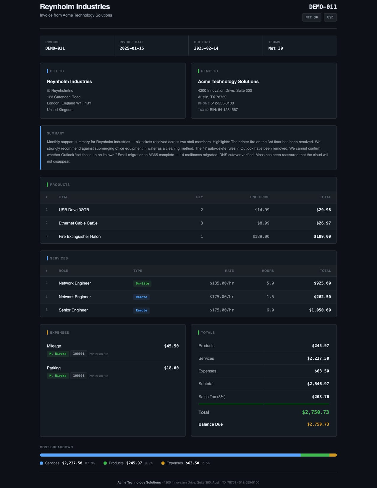
Task: Click UNIT PRICE column header
Action: coord(260,197)
